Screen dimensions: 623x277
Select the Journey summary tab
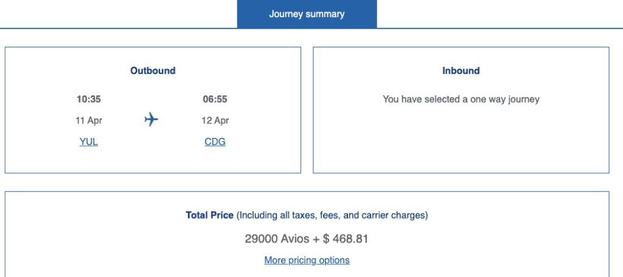tap(307, 14)
